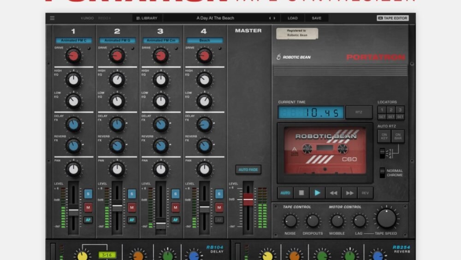Click the Load button

click(x=293, y=18)
